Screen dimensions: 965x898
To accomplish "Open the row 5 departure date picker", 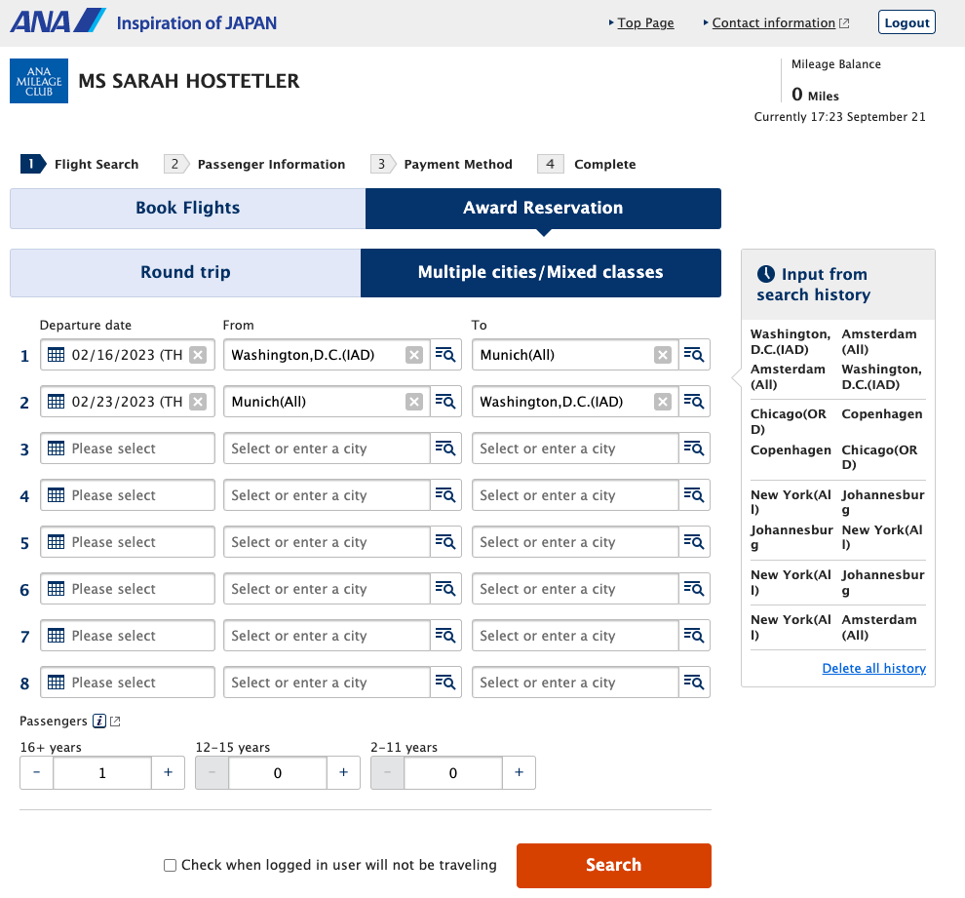I will pyautogui.click(x=128, y=542).
